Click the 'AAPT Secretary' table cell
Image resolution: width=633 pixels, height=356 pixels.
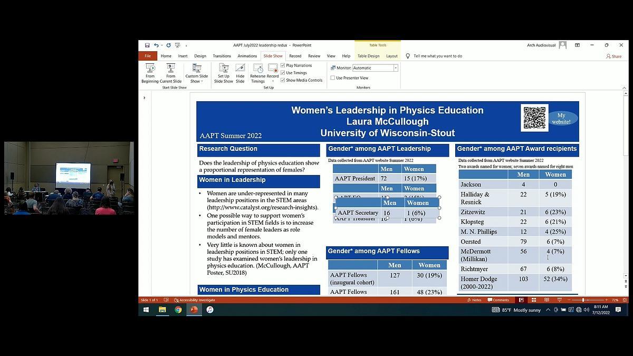[x=358, y=213]
